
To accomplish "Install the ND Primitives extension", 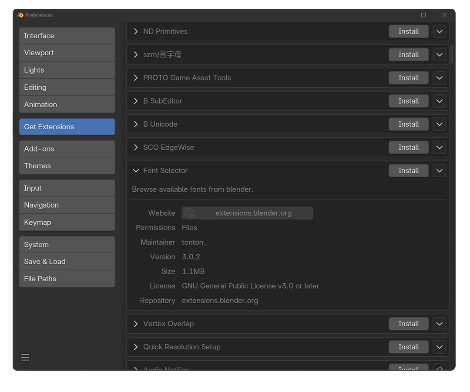I will tap(409, 31).
